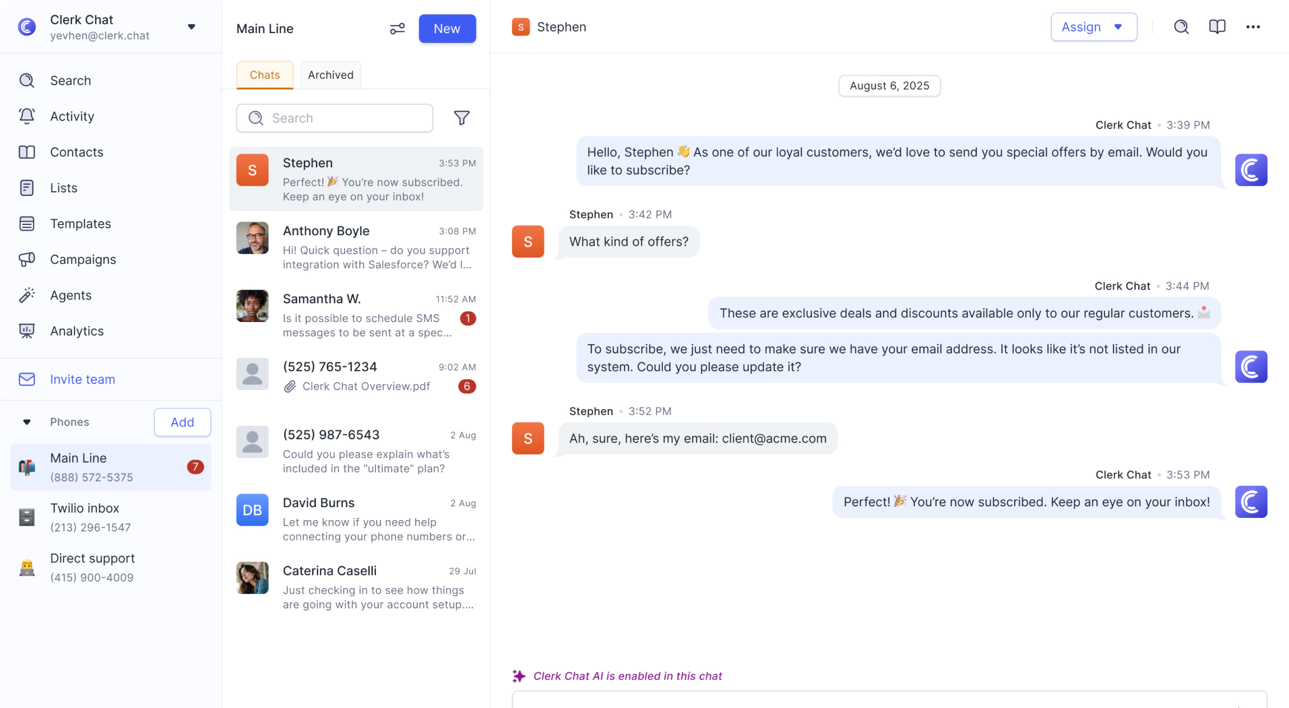This screenshot has height=708, width=1289.
Task: Open inbox settings sliders icon
Action: (397, 29)
